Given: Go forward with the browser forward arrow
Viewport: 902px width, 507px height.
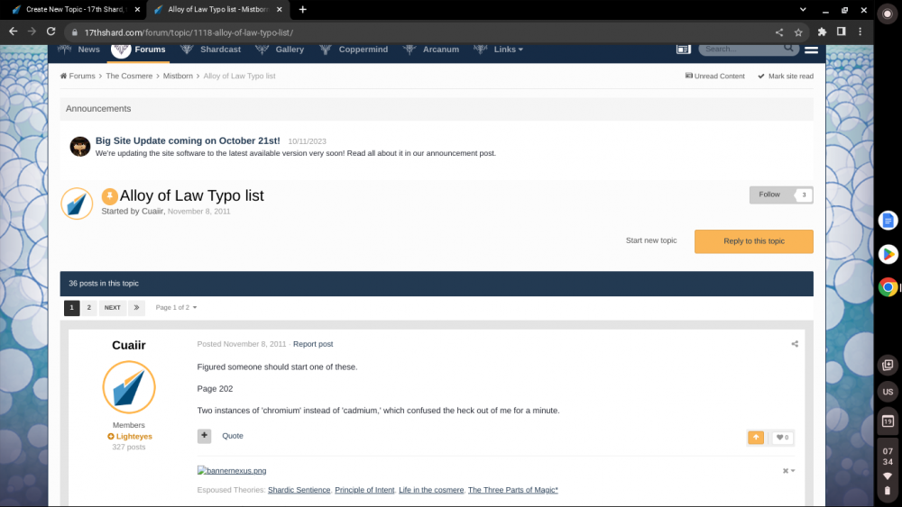Looking at the screenshot, I should (x=32, y=32).
